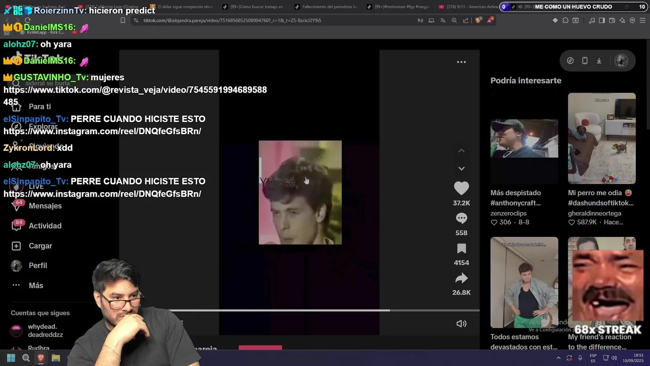Click the Podría interesarte heading
The image size is (650, 366).
coord(526,80)
